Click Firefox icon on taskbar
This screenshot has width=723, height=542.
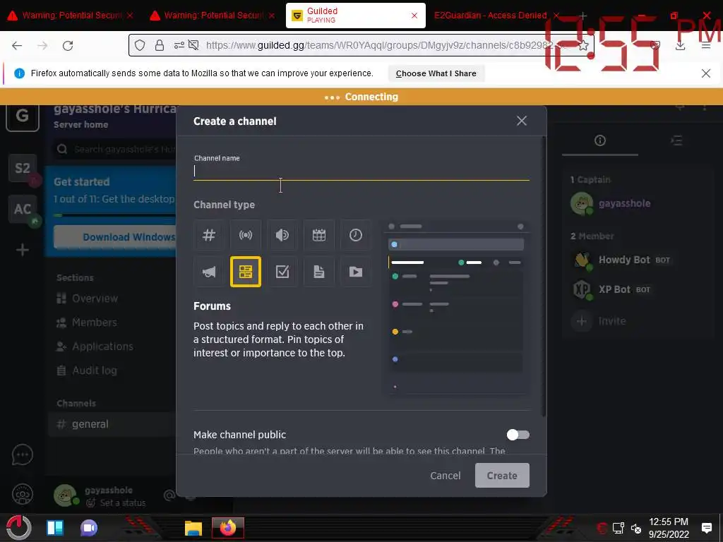(228, 528)
